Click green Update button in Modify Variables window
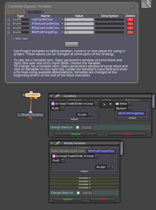 click(x=68, y=199)
